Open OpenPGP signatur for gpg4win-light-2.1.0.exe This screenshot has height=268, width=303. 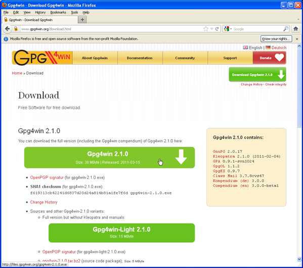(x=59, y=252)
